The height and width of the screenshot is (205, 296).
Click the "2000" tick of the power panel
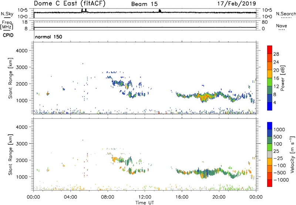(x=22, y=84)
